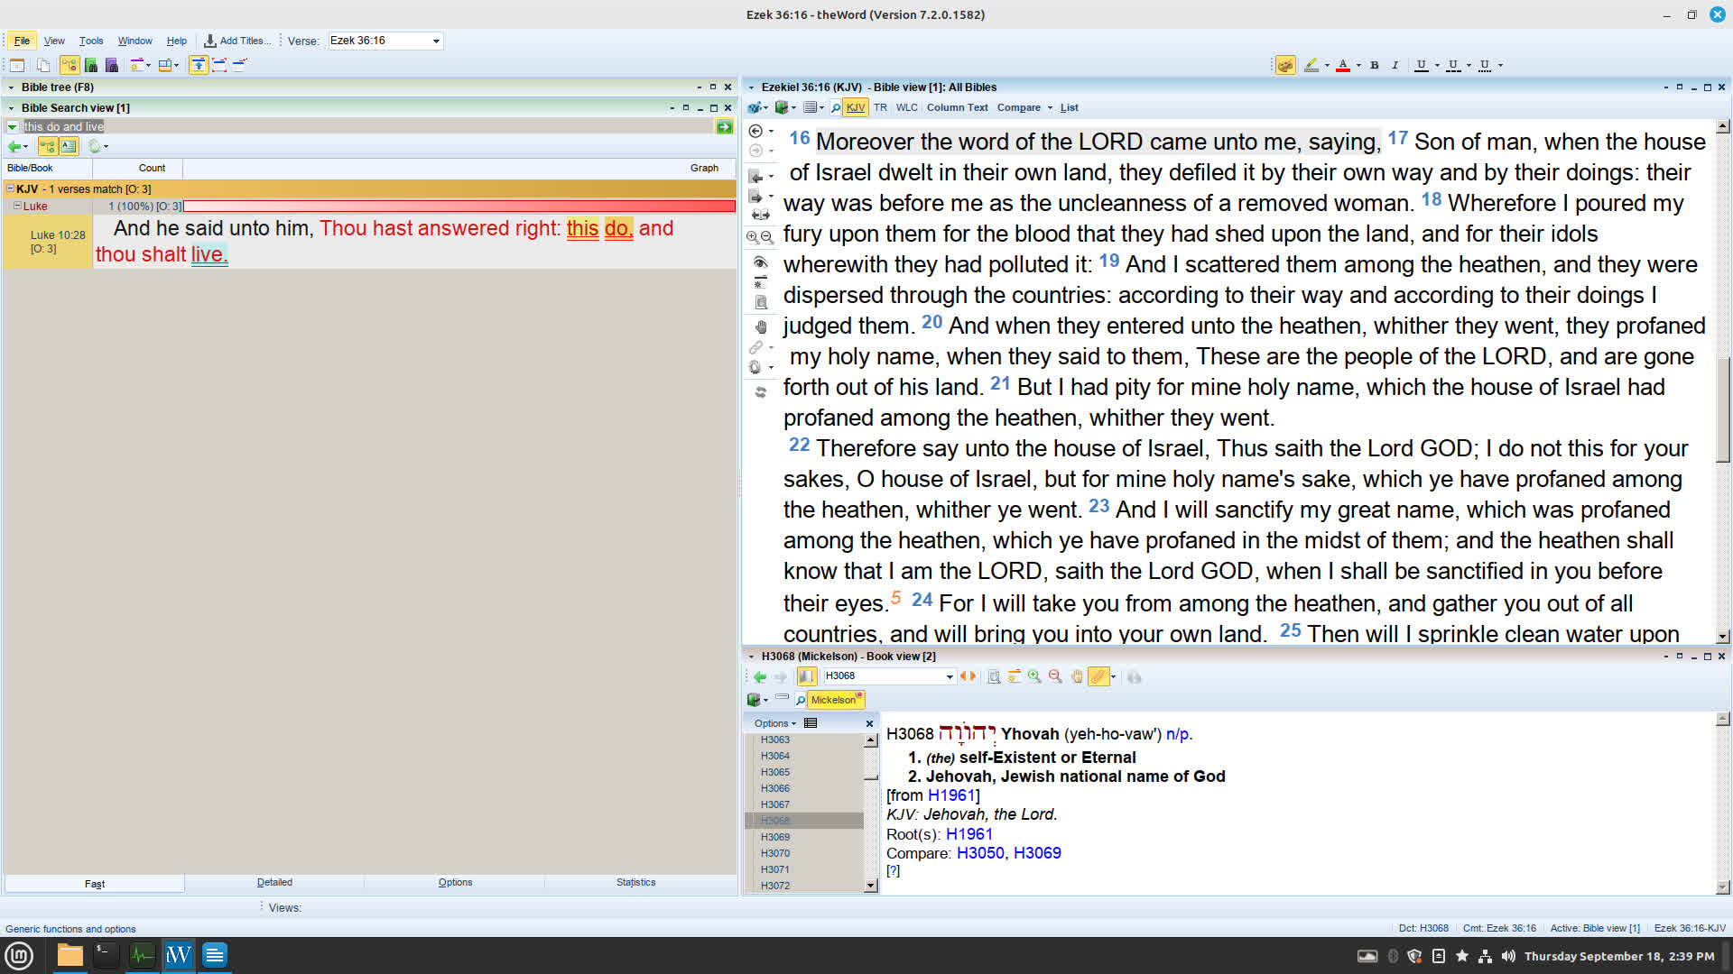Click the green back arrow in Book view toolbar
This screenshot has width=1733, height=974.
pyautogui.click(x=759, y=676)
